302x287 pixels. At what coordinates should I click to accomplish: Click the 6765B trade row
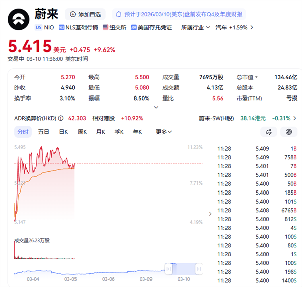[x=257, y=210]
